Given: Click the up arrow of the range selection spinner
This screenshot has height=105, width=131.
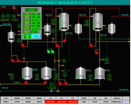Looking at the screenshot, I should [40, 31].
